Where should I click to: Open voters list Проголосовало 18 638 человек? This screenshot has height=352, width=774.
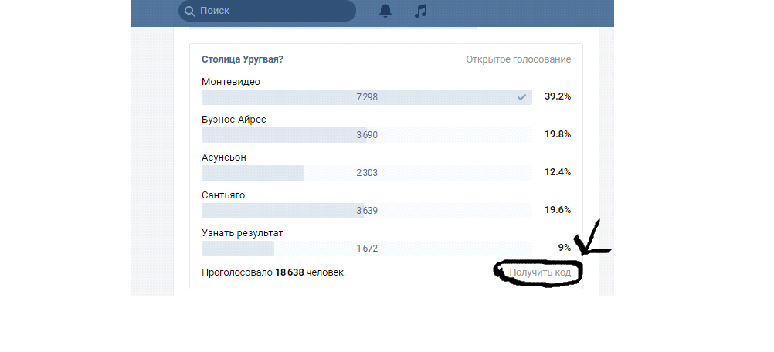(x=273, y=272)
